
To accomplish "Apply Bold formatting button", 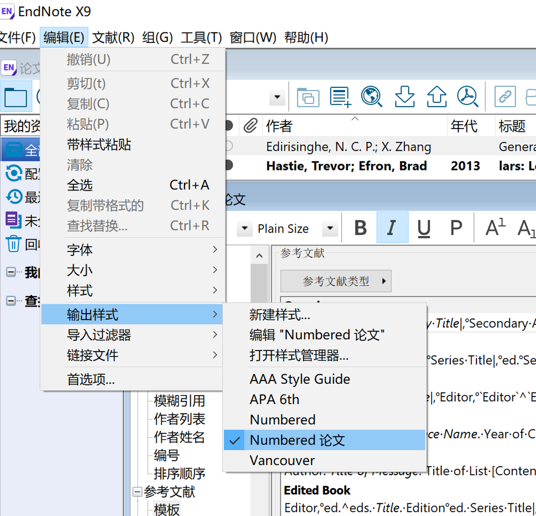I will point(361,228).
